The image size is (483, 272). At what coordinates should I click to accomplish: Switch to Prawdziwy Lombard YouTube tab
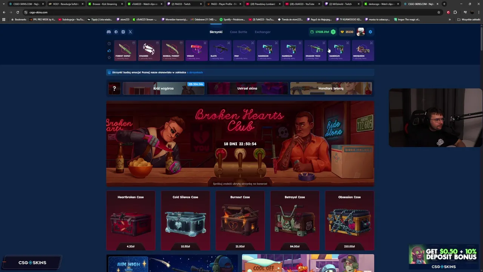tap(263, 4)
